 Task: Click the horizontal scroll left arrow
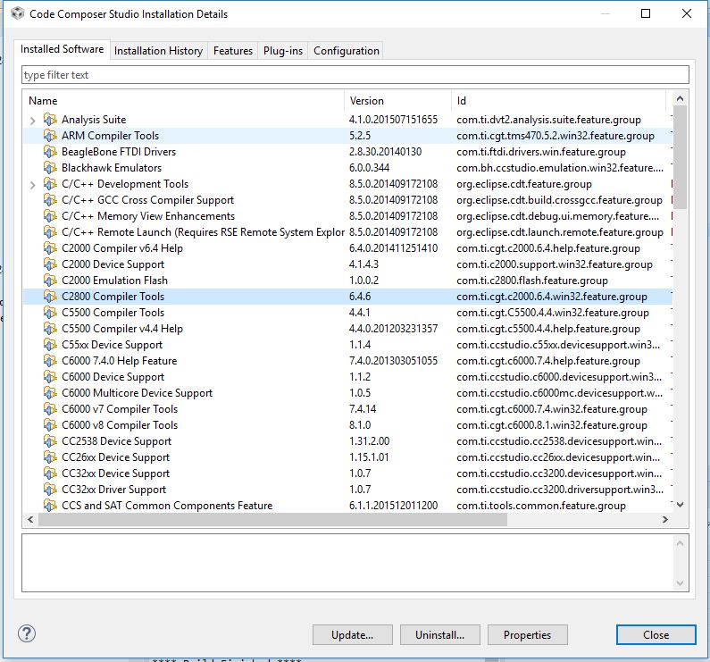(x=30, y=519)
